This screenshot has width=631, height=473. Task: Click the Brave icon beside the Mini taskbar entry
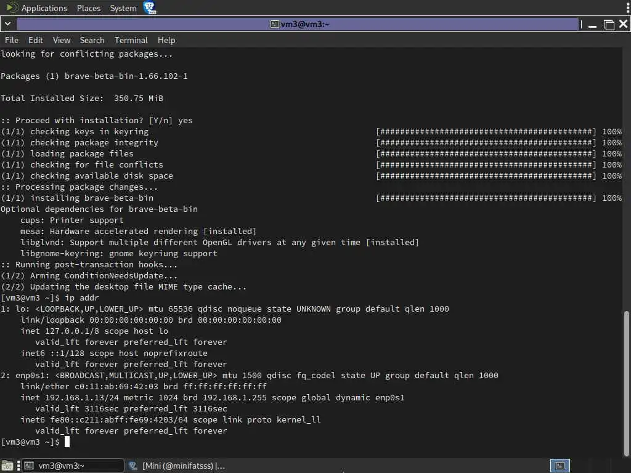click(133, 466)
